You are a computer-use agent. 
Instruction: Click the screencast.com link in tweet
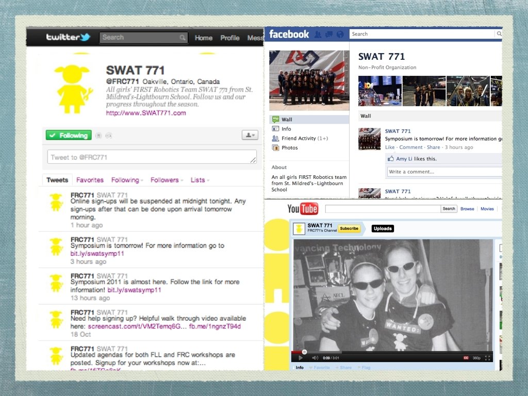coord(137,326)
